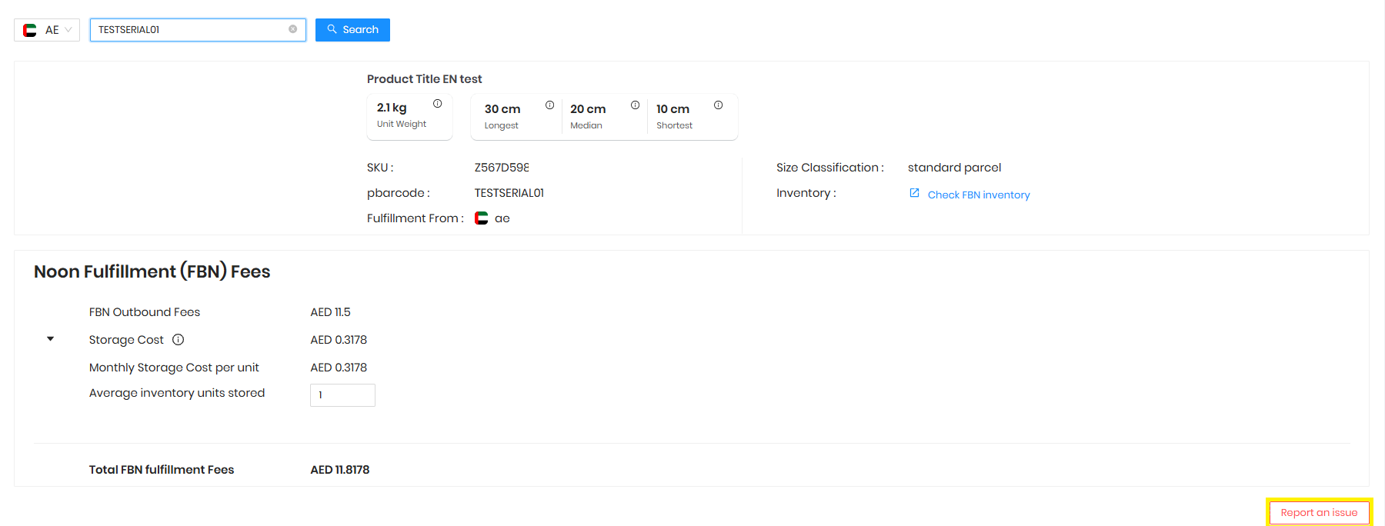This screenshot has width=1385, height=526.
Task: Click the FBN Outbound Fees label
Action: click(145, 312)
